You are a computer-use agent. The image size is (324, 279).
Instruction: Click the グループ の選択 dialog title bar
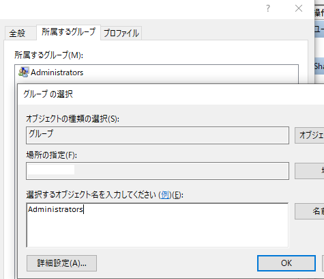(171, 94)
